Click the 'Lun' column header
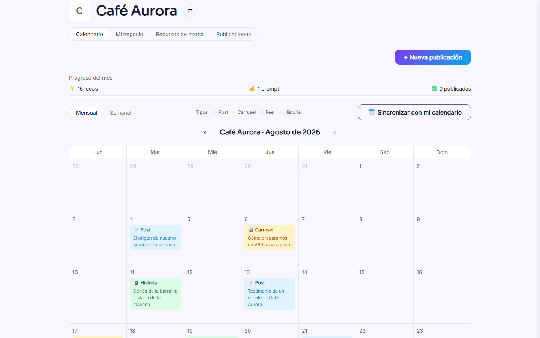540x338 pixels. pos(98,152)
